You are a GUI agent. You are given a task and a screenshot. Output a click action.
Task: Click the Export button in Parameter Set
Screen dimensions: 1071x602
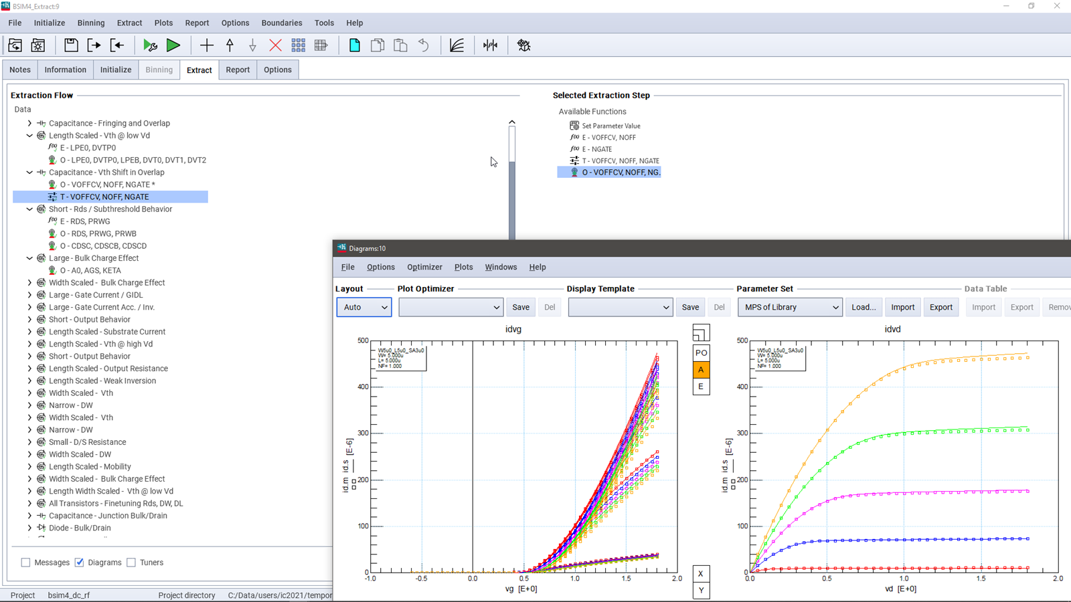pos(941,307)
